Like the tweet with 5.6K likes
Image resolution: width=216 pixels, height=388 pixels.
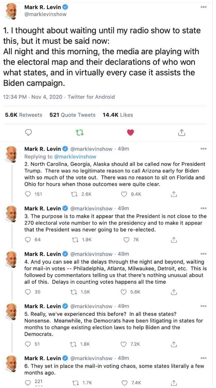124,292
